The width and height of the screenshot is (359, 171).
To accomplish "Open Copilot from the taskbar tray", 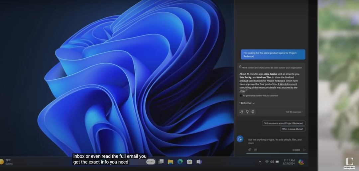I will (x=301, y=162).
